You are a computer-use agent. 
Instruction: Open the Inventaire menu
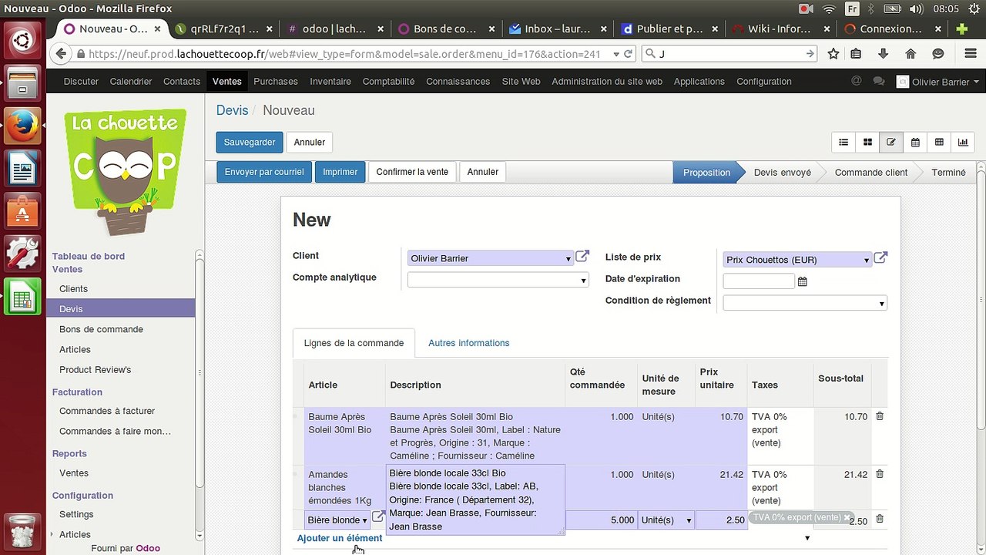pyautogui.click(x=330, y=81)
